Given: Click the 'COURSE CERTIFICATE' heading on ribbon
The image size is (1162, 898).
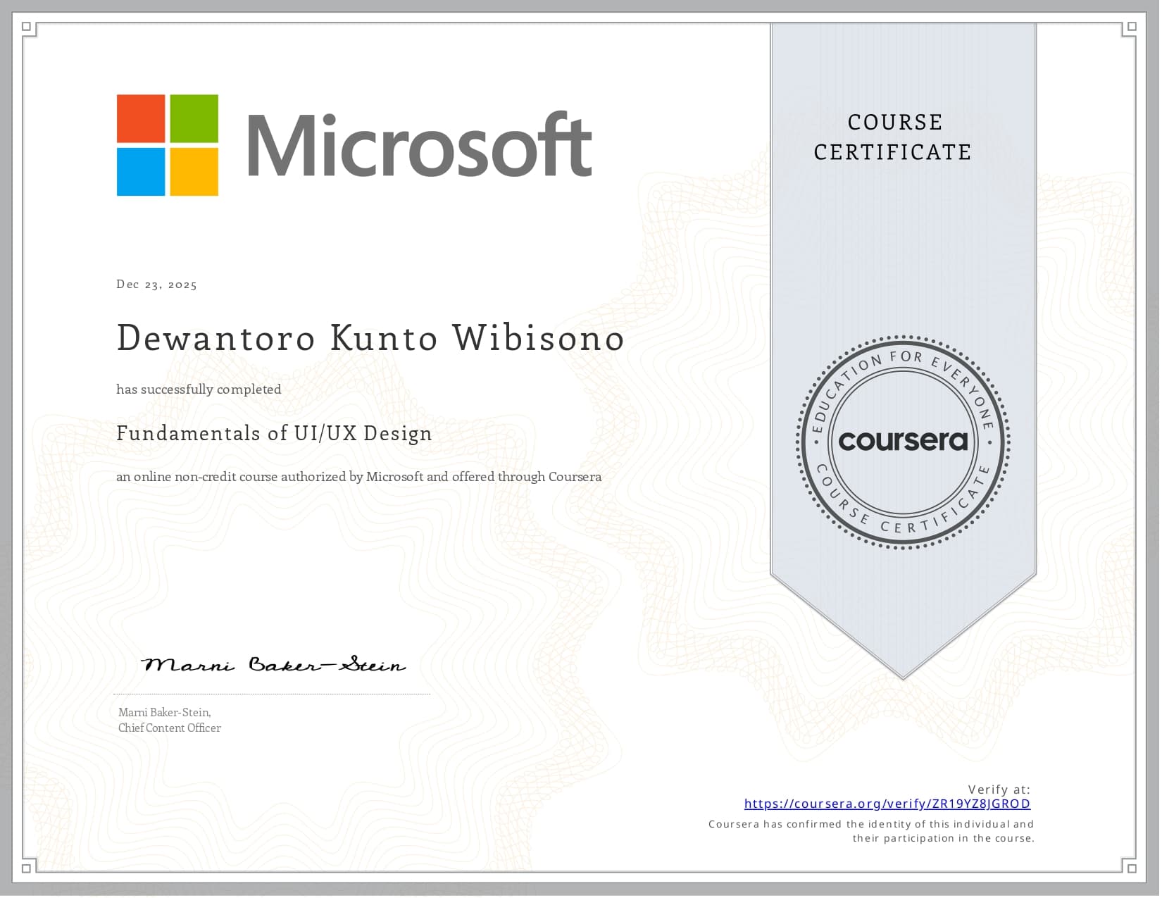Looking at the screenshot, I should pos(893,137).
